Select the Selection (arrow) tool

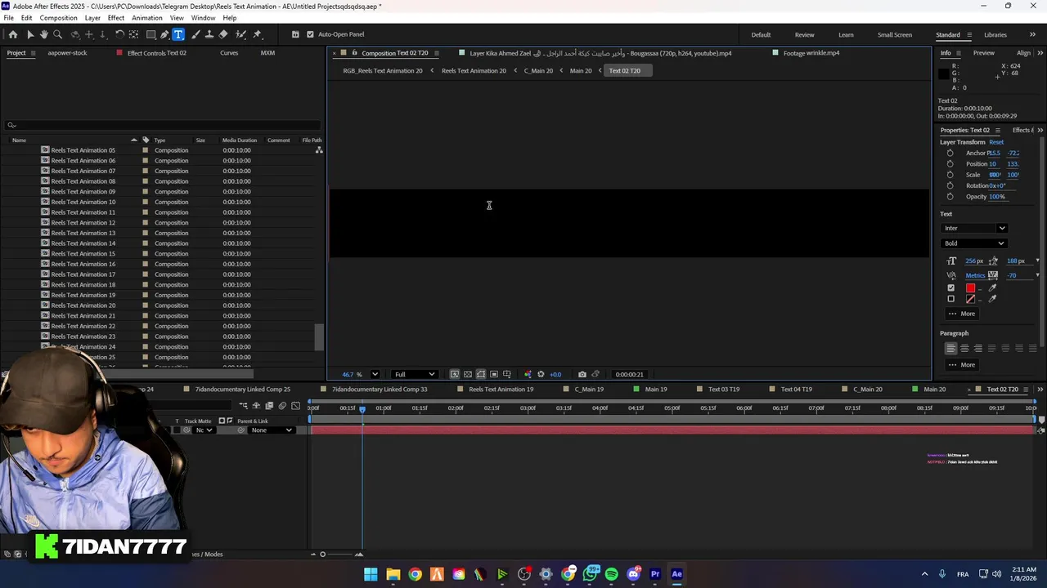pos(30,34)
